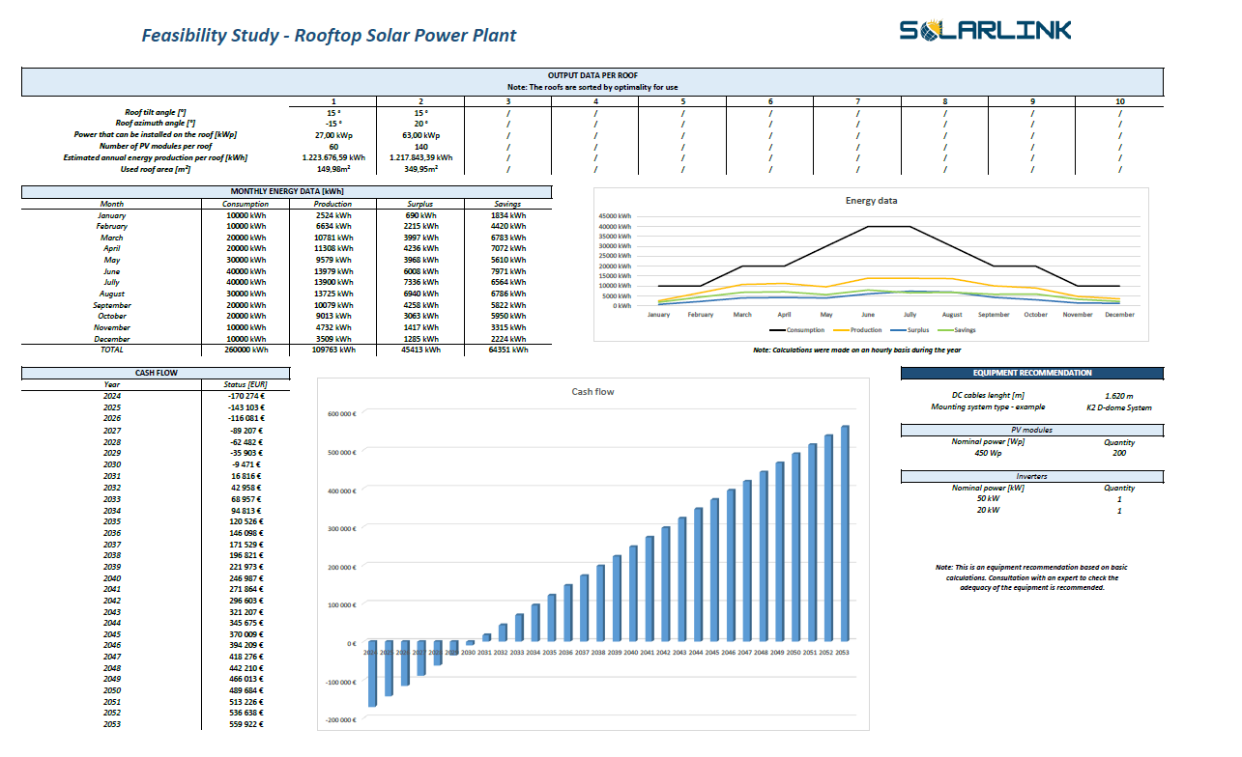
Task: Click the "PV modules" section heading
Action: point(1032,430)
